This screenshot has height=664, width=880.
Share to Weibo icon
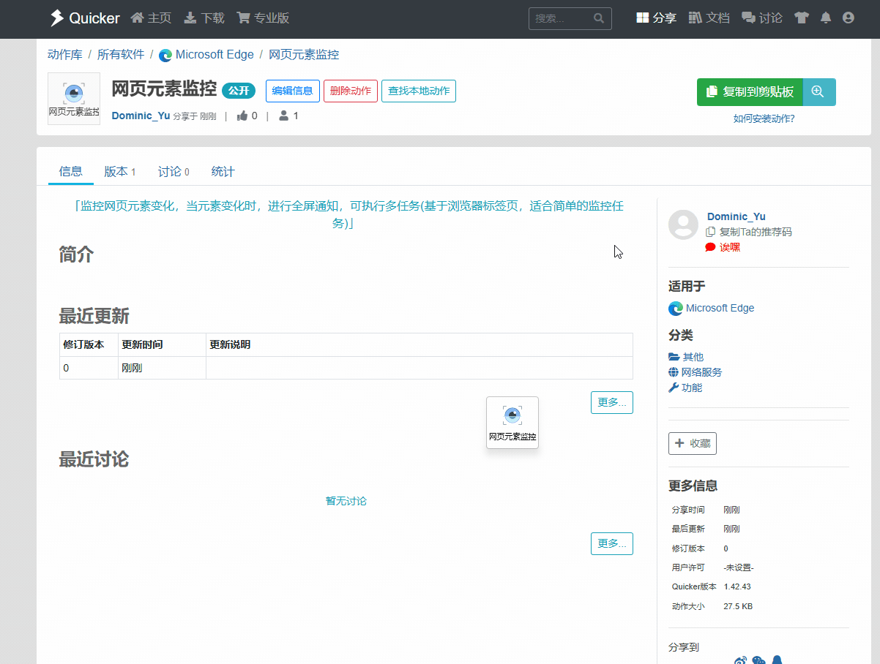740,660
